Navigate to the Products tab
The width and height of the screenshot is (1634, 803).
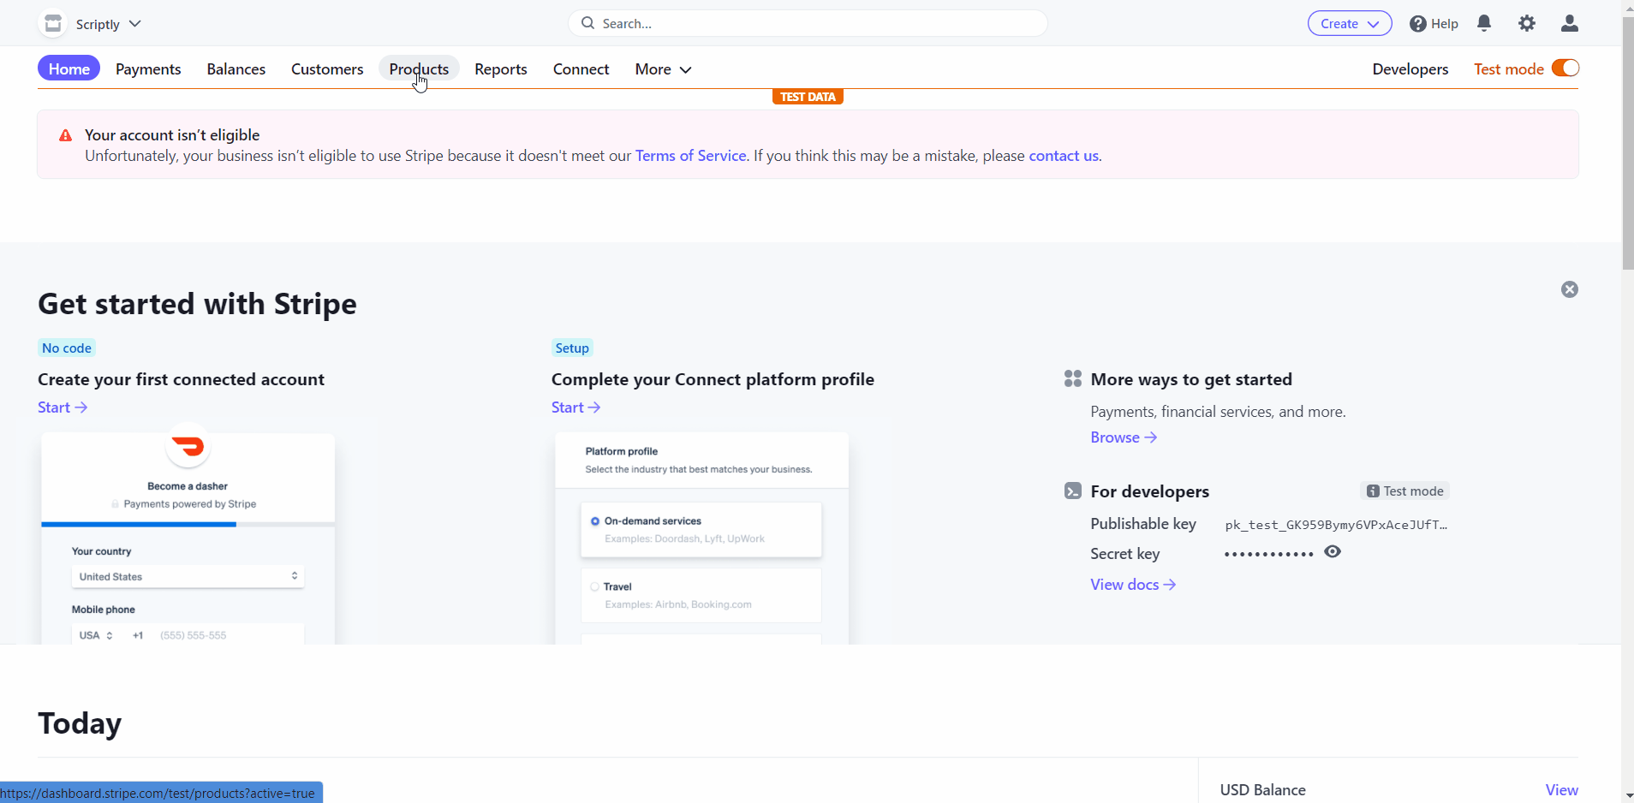[x=419, y=68]
